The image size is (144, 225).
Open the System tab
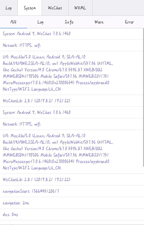click(30, 8)
